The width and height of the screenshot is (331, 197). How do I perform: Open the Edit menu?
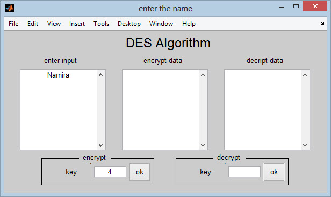(33, 24)
